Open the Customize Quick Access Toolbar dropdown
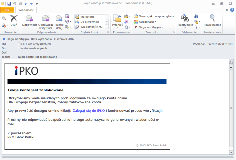 point(37,4)
